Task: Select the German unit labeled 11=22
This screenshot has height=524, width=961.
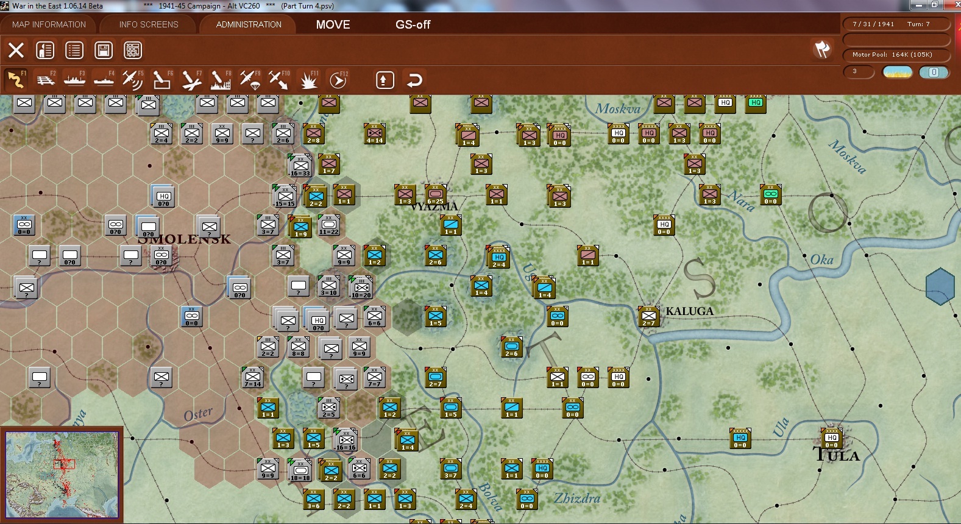Action: (329, 225)
